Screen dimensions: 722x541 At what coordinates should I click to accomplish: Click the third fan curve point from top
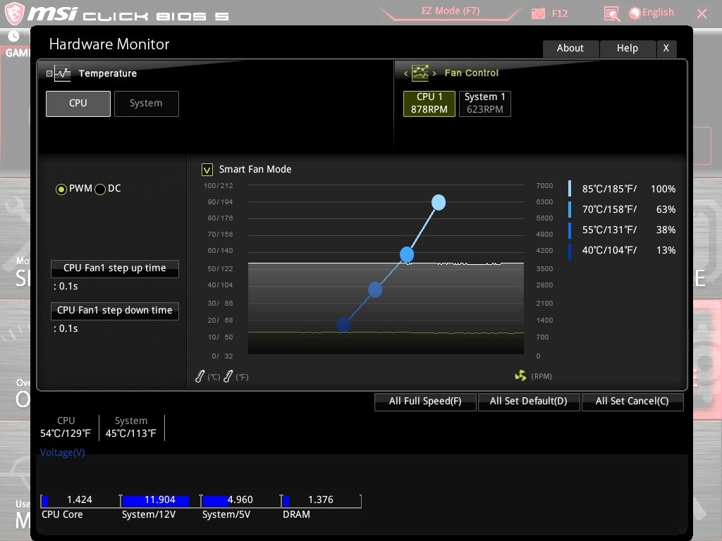375,290
